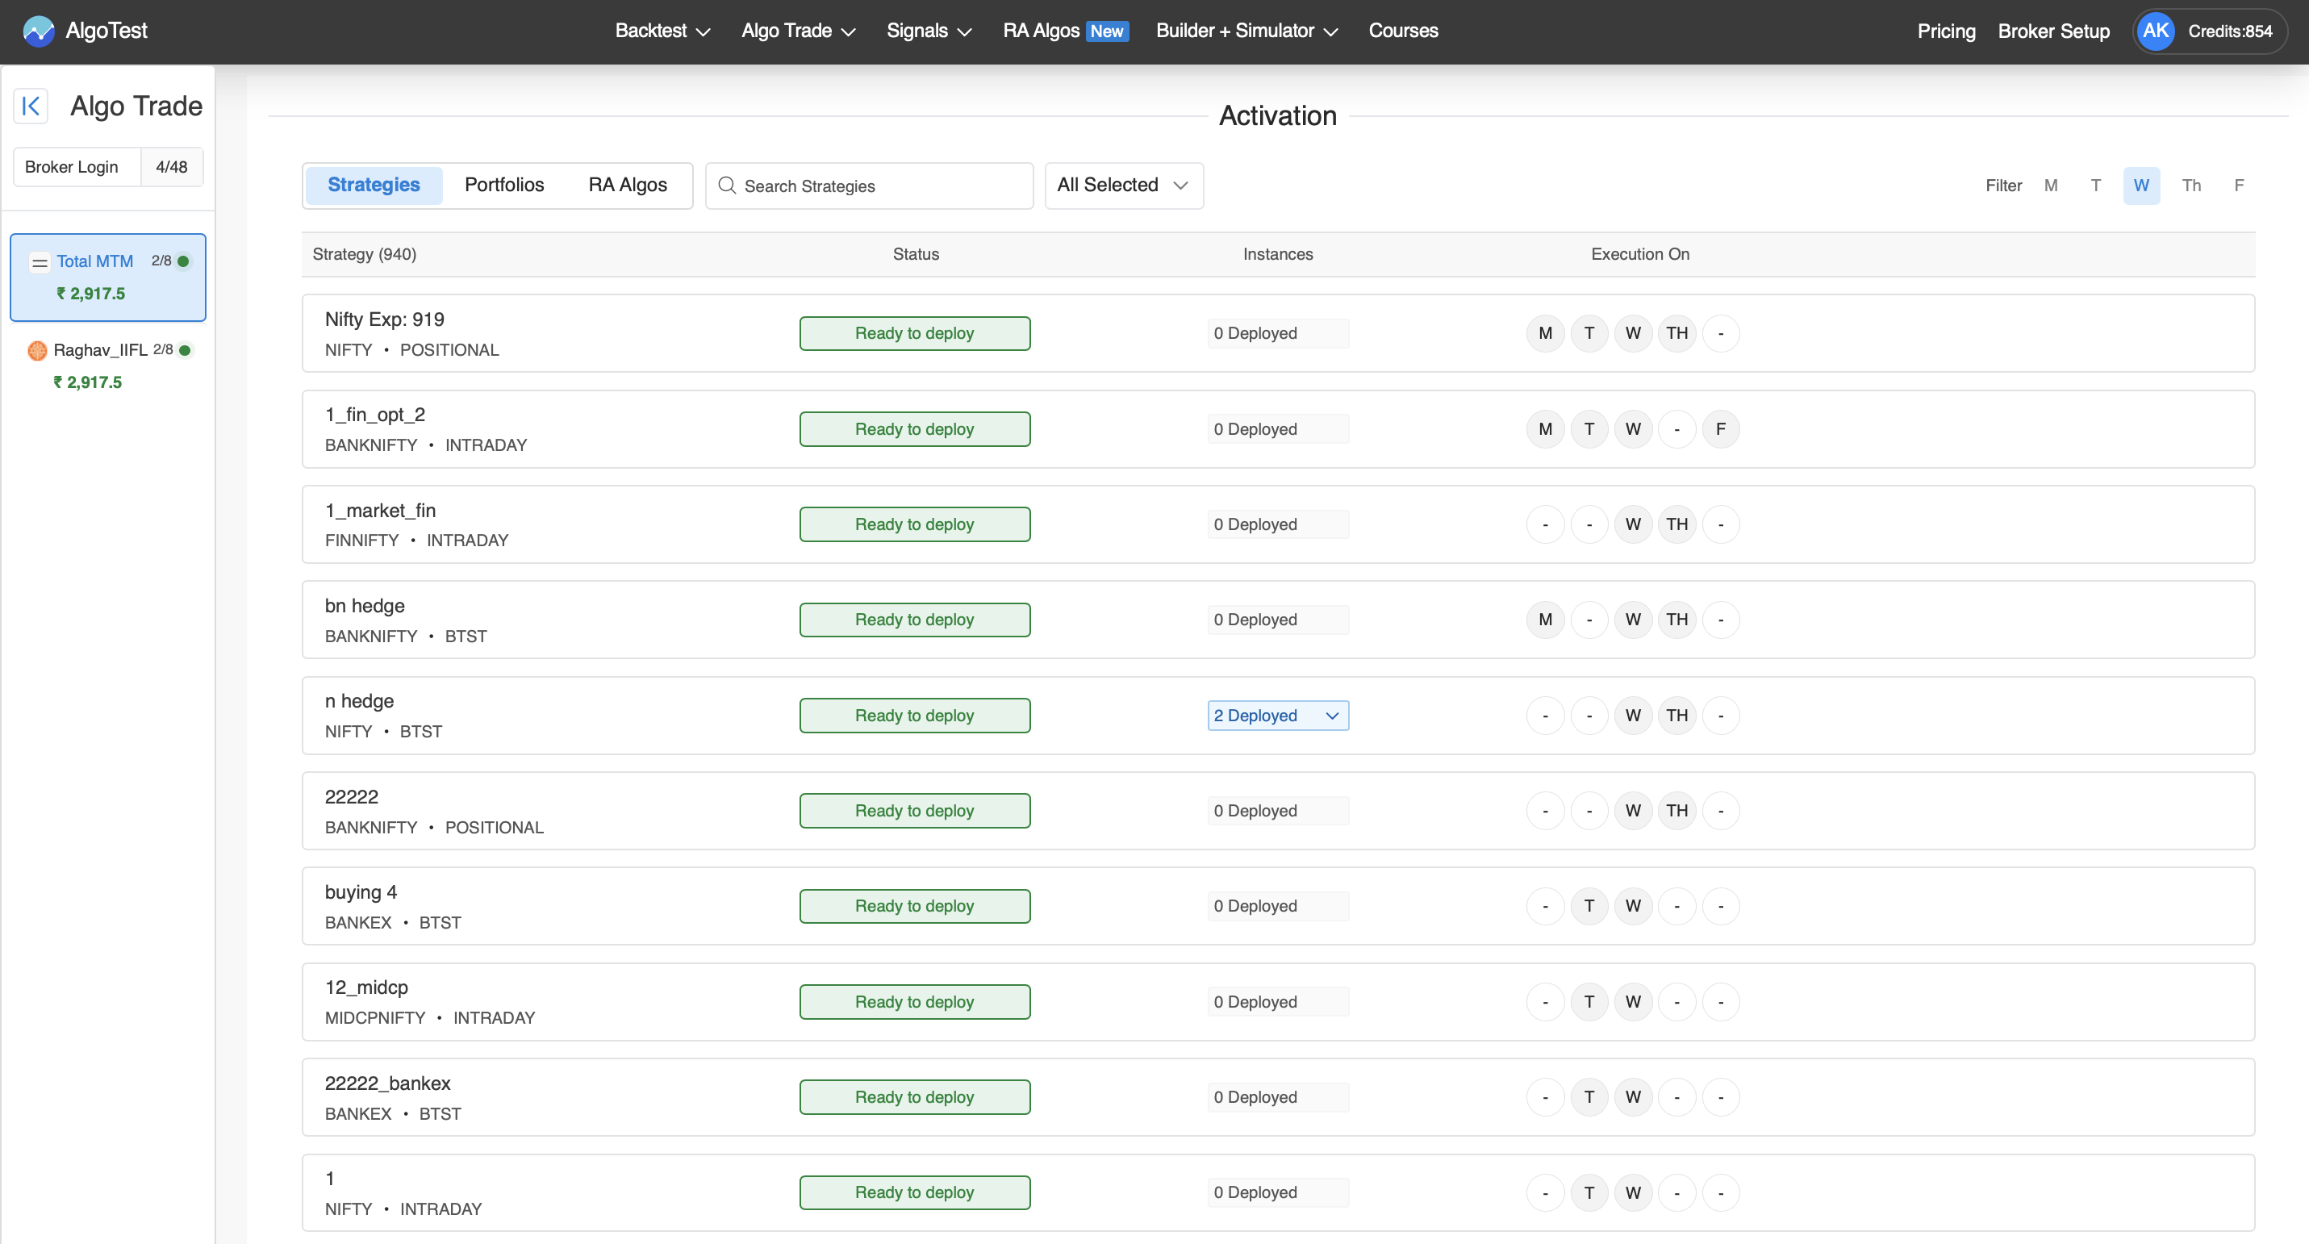Viewport: 2309px width, 1244px height.
Task: Enable the Thursday filter chip
Action: pos(2190,186)
